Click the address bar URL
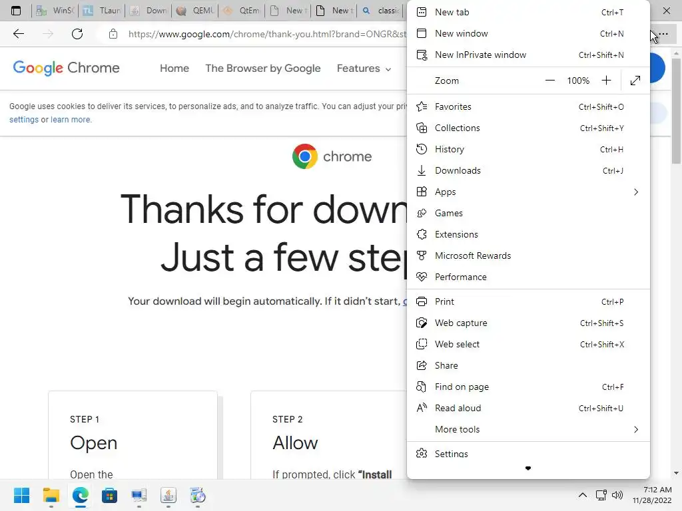 pos(268,34)
